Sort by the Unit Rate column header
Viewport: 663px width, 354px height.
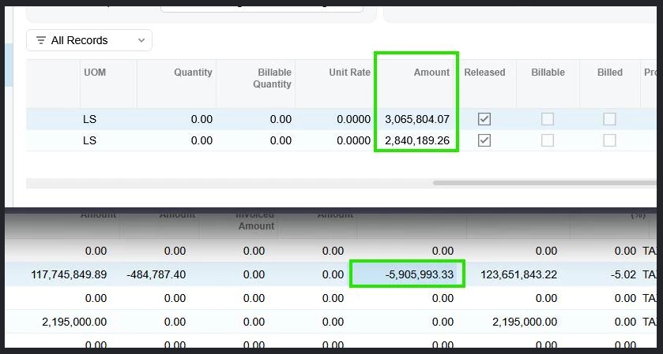(x=350, y=73)
